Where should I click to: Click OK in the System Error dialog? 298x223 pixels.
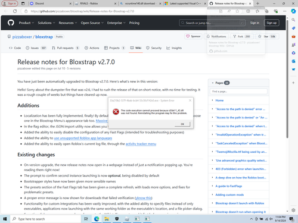pos(182,124)
